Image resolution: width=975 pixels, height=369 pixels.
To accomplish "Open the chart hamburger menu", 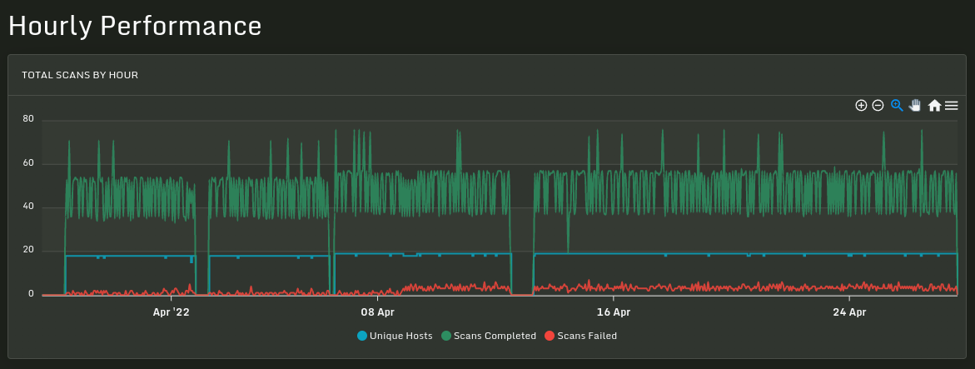I will (x=952, y=105).
